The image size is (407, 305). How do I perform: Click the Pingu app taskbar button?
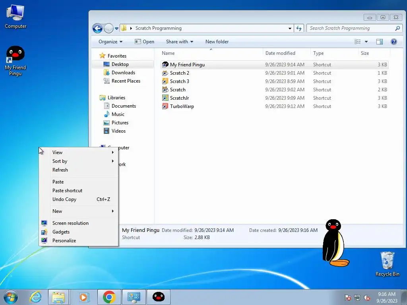coord(159,297)
